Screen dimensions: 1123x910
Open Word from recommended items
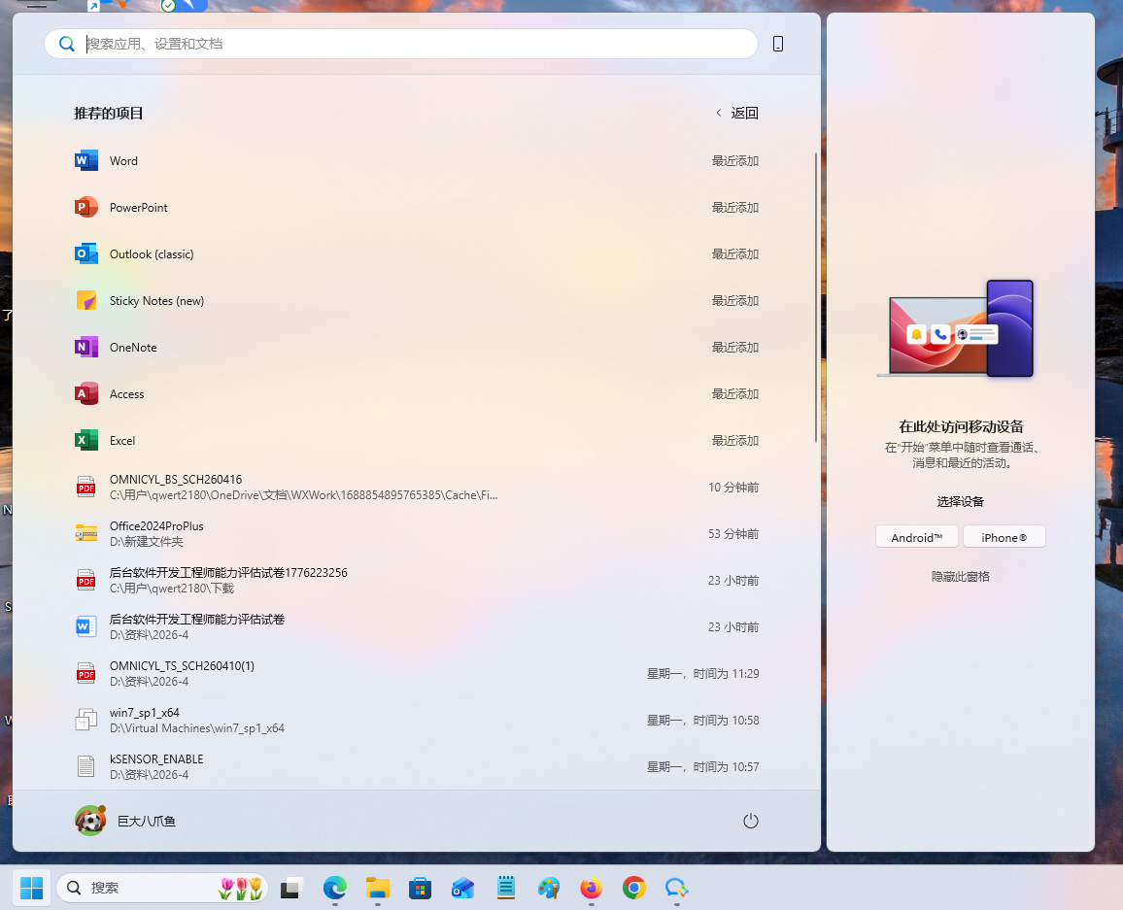123,161
